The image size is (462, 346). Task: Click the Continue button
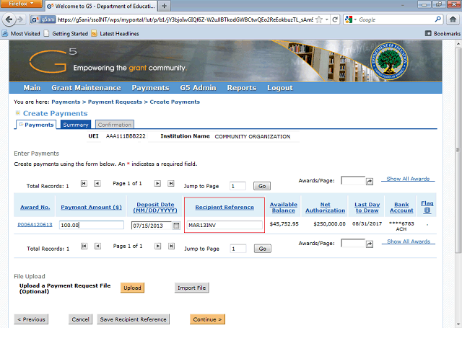tap(207, 319)
